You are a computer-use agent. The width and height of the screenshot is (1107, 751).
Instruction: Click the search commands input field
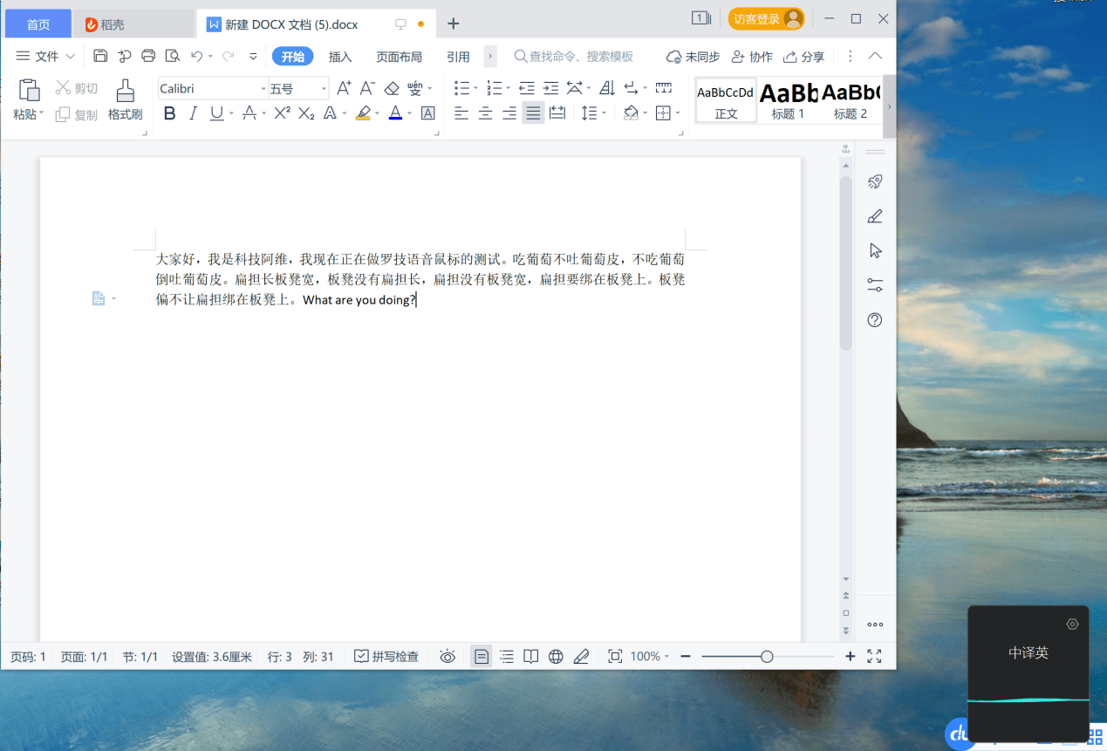point(584,57)
